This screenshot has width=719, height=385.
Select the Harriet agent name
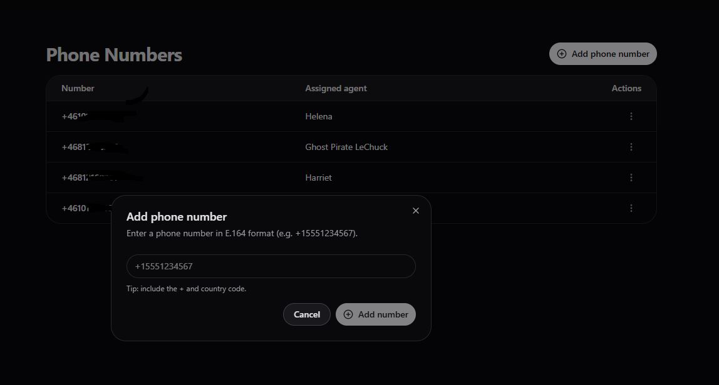coord(318,177)
